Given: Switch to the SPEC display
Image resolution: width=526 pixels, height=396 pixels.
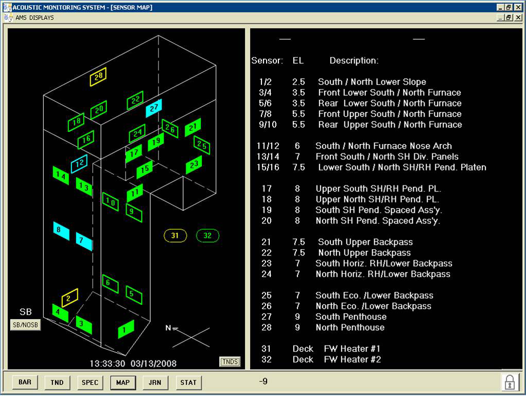Looking at the screenshot, I should [x=90, y=383].
